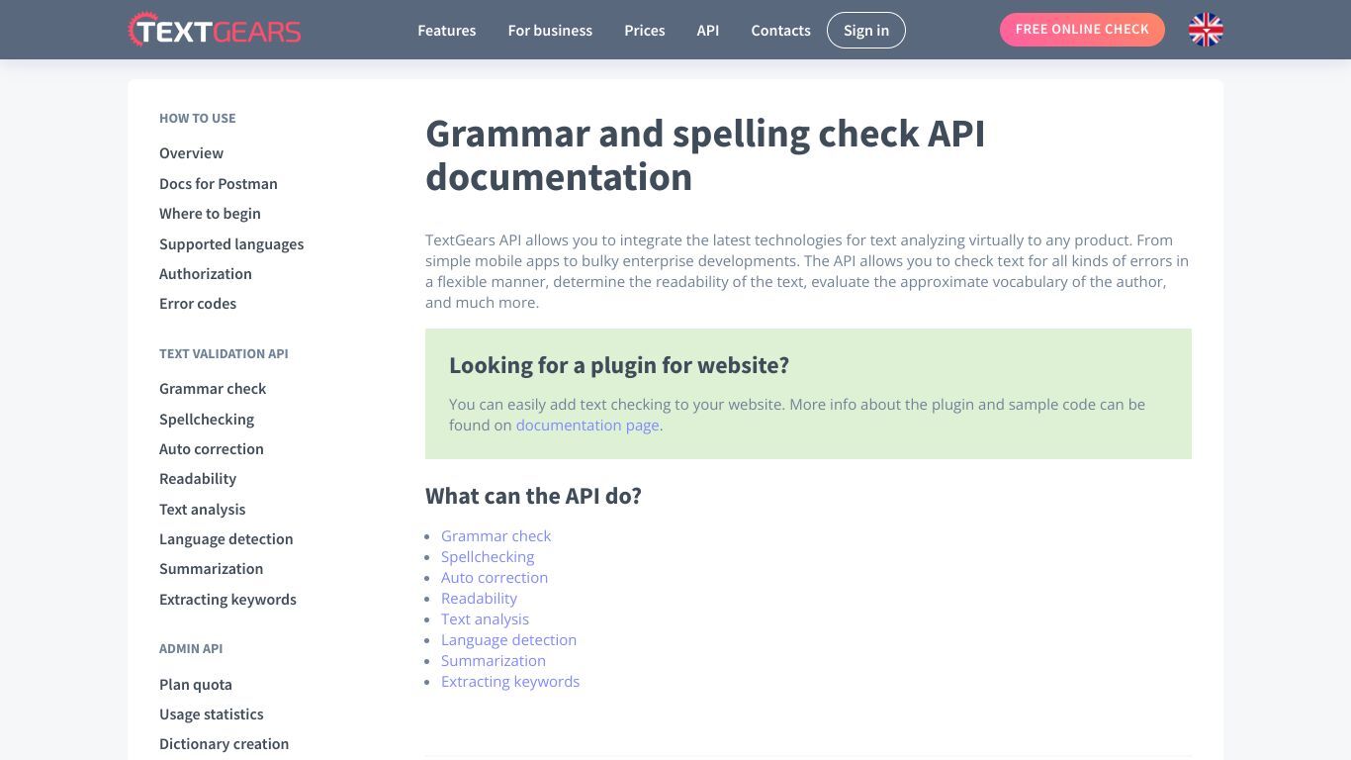This screenshot has width=1351, height=760.
Task: Click the Free Online Check button
Action: [1082, 30]
